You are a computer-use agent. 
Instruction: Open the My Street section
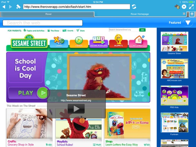coord(138,42)
